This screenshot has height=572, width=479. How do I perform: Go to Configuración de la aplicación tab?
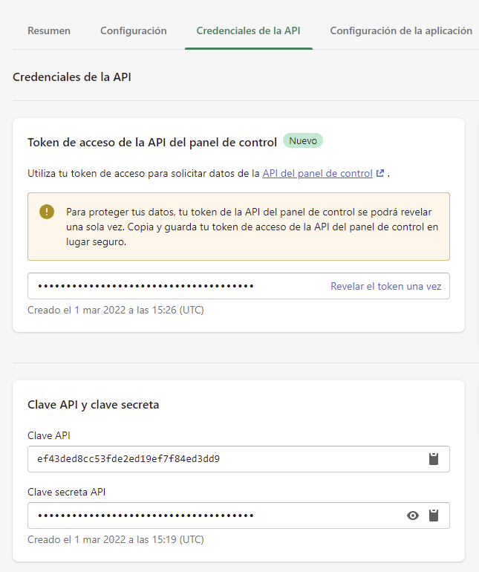click(x=401, y=30)
